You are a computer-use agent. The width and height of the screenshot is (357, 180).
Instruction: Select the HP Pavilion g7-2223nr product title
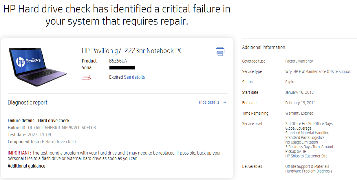tap(132, 50)
